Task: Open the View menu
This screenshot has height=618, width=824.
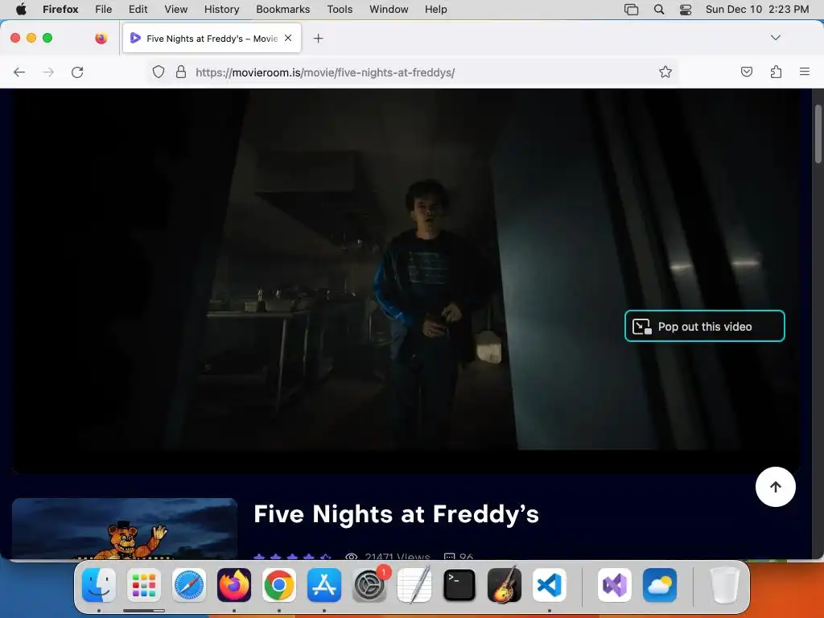Action: [175, 9]
